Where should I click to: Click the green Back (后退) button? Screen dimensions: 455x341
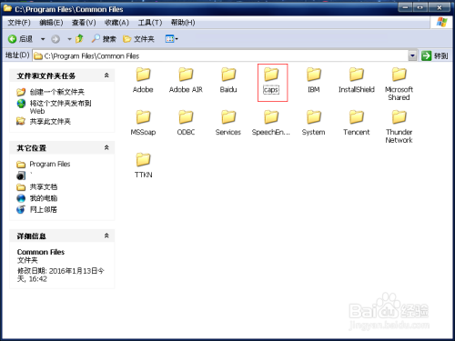20,39
